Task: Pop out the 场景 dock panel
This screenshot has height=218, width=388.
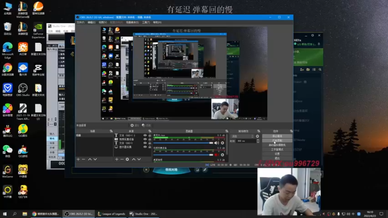Action: point(111,131)
